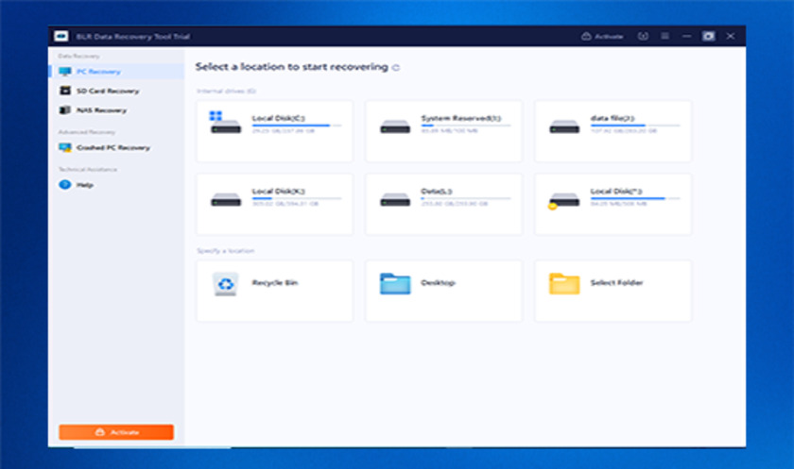Screen dimensions: 794x469
Task: Click the NAS Recovery icon
Action: [x=65, y=109]
